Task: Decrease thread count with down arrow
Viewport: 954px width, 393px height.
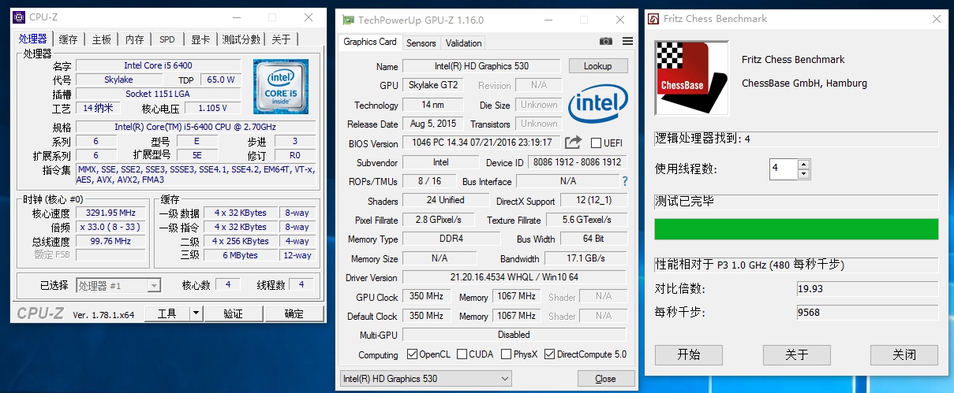Action: point(803,173)
